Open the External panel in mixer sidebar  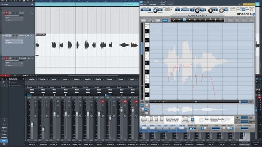[4, 138]
